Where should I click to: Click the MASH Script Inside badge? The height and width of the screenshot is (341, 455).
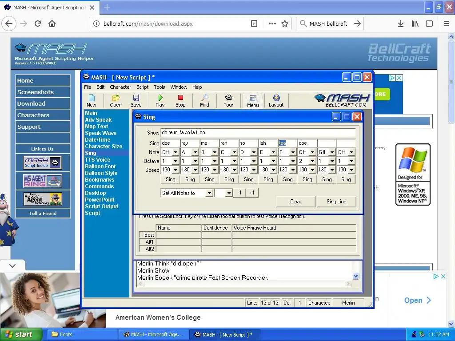click(42, 163)
